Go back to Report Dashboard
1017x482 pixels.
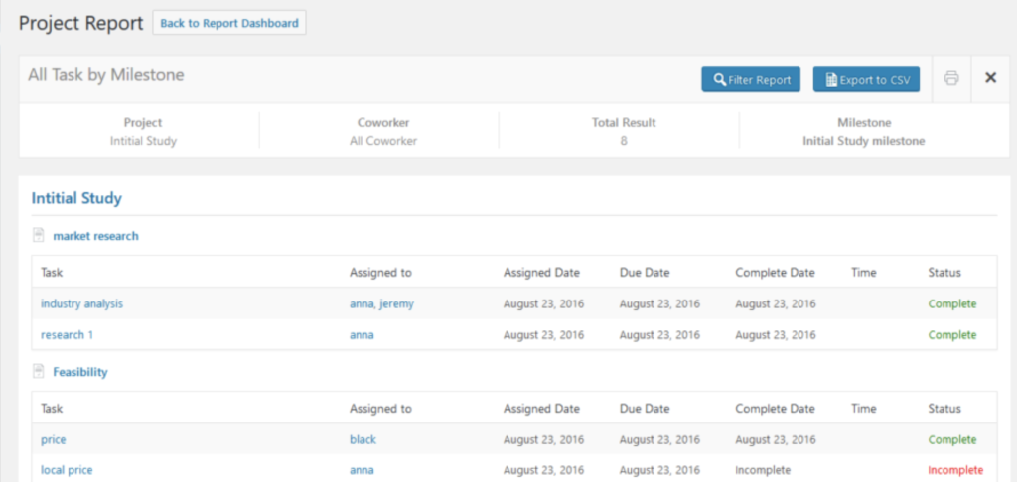[229, 23]
